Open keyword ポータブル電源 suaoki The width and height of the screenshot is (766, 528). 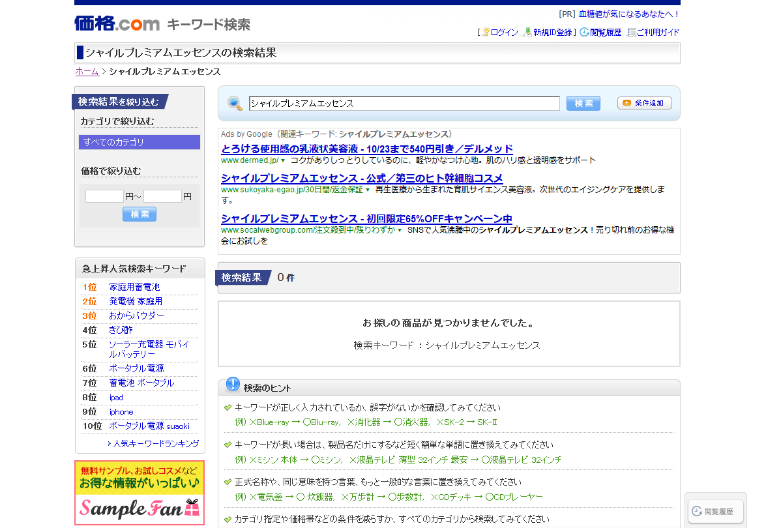pos(149,426)
